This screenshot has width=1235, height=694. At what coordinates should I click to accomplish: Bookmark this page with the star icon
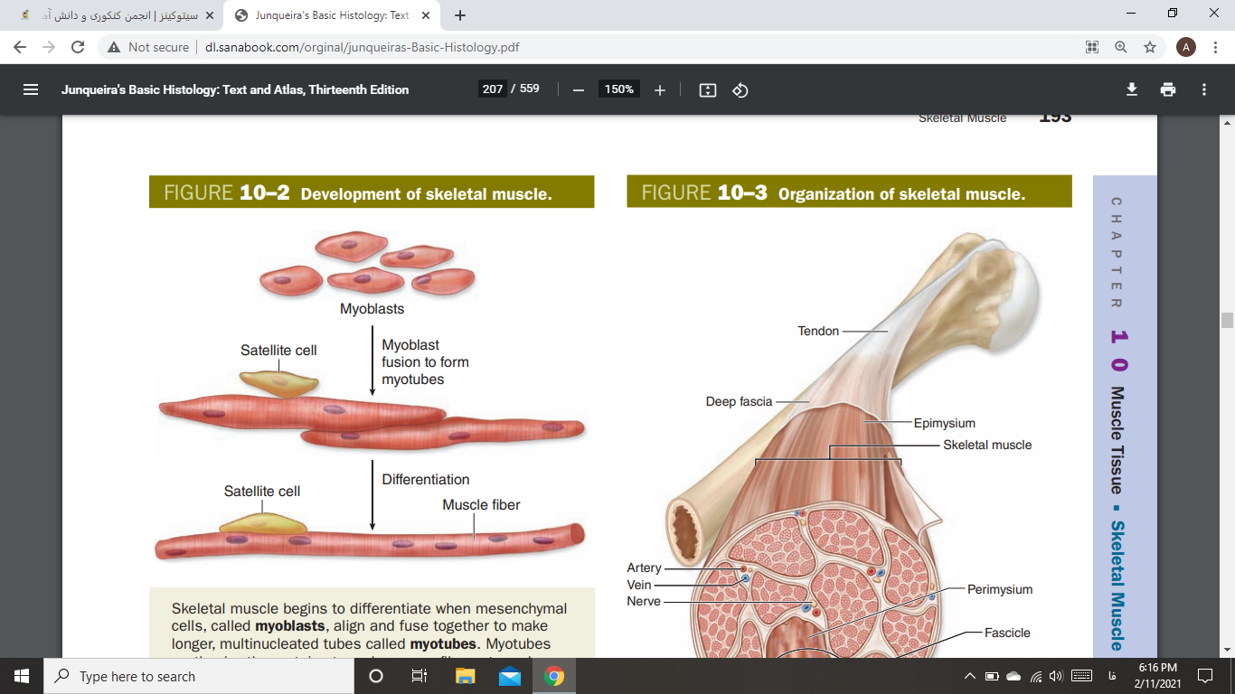(x=1150, y=47)
